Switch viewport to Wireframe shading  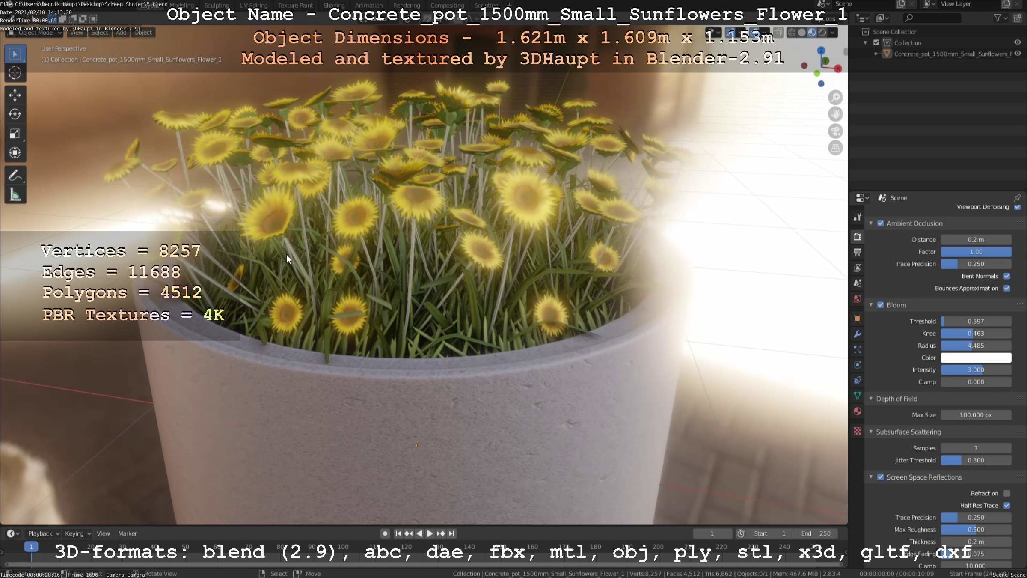pos(792,33)
